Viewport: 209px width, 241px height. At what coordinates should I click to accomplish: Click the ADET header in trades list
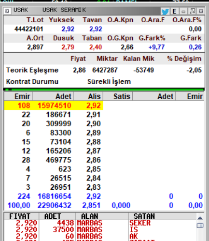[57, 216]
